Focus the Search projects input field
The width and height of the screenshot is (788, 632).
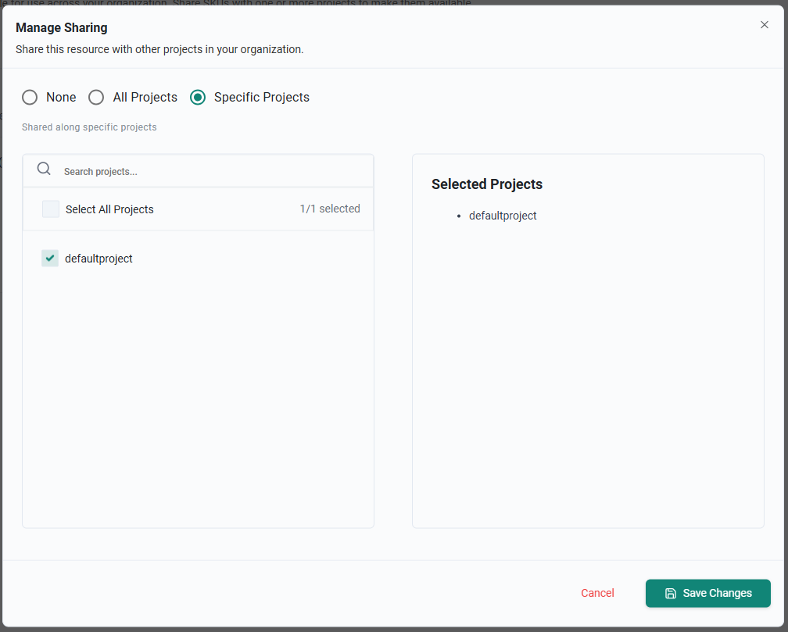click(x=211, y=172)
